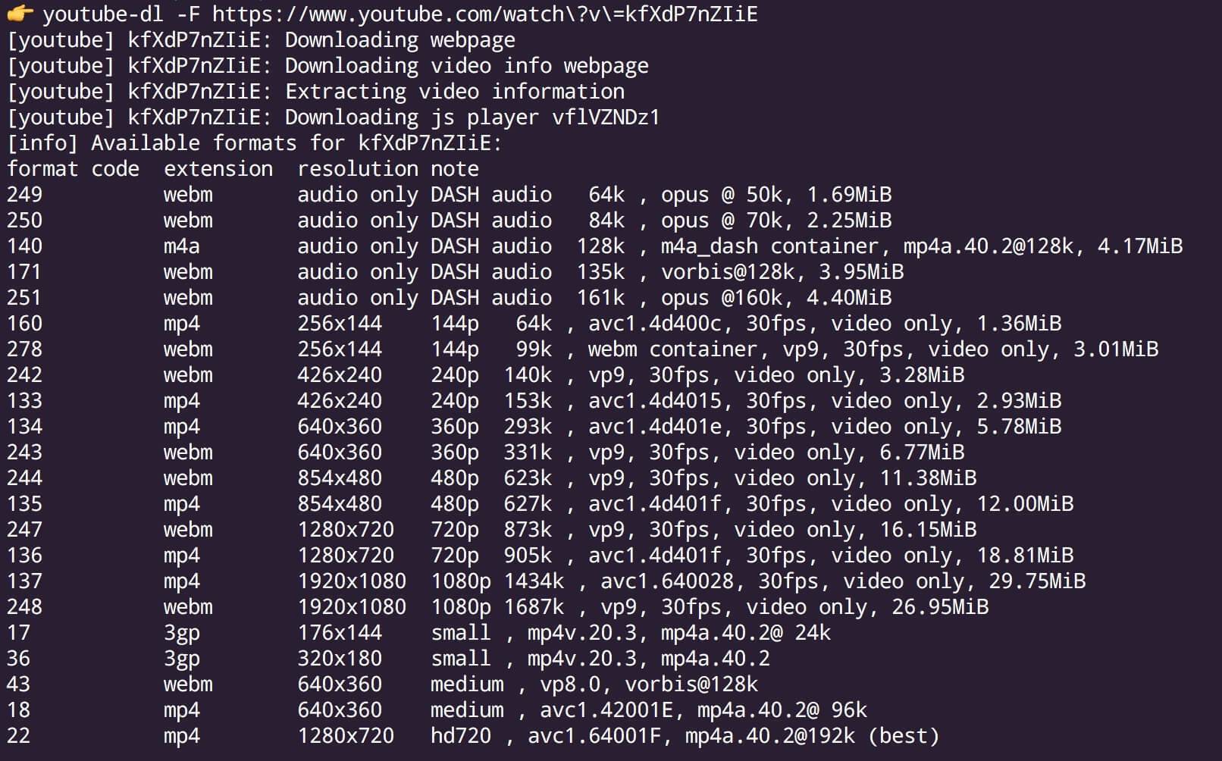1222x761 pixels.
Task: Click format 43 webm medium row
Action: [x=382, y=684]
